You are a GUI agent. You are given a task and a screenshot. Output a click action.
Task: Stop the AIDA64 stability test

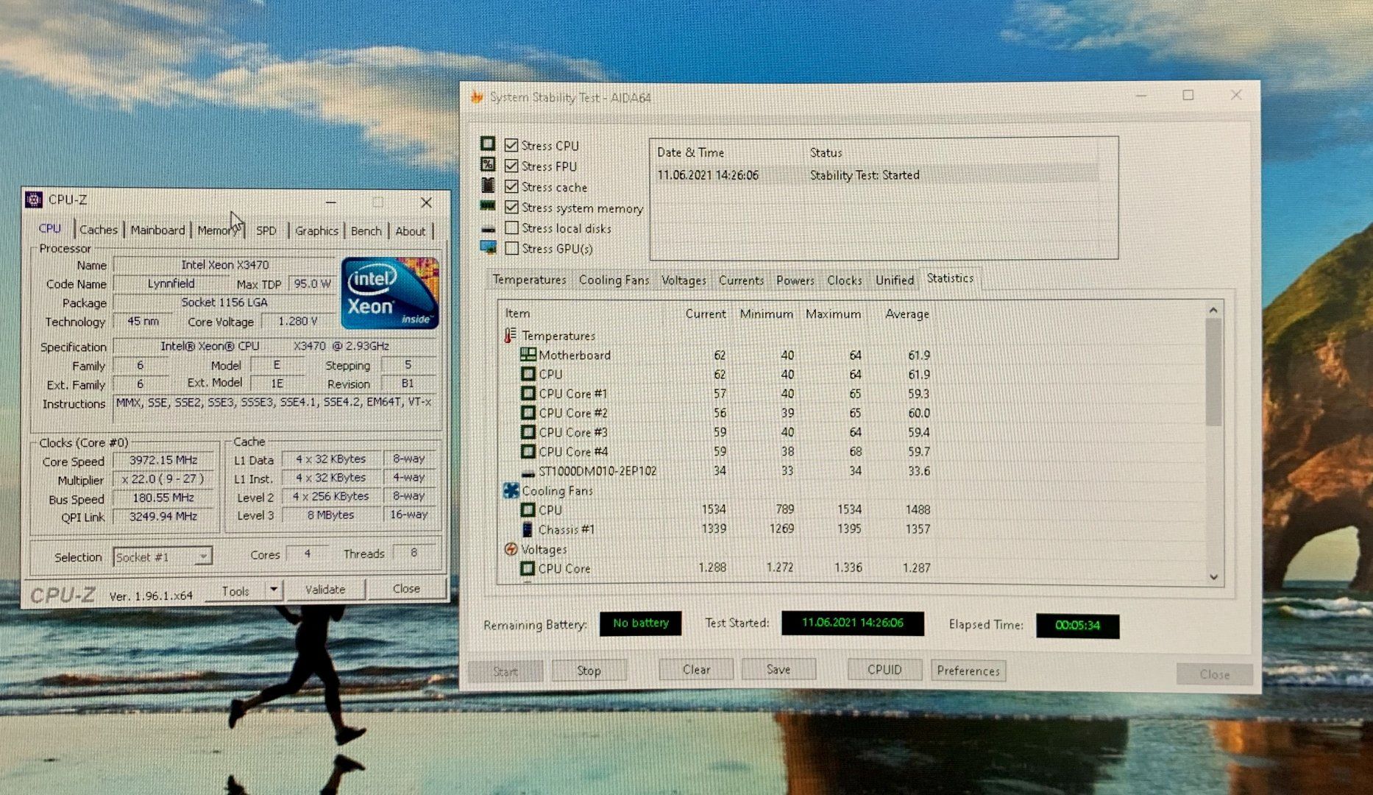(589, 671)
